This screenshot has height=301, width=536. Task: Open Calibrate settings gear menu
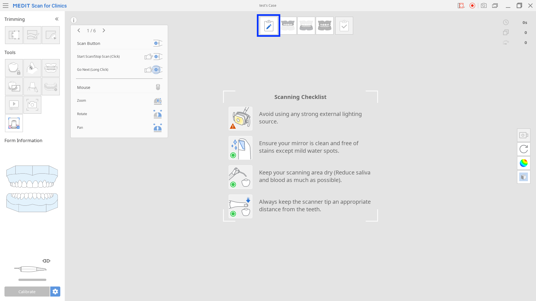point(55,292)
